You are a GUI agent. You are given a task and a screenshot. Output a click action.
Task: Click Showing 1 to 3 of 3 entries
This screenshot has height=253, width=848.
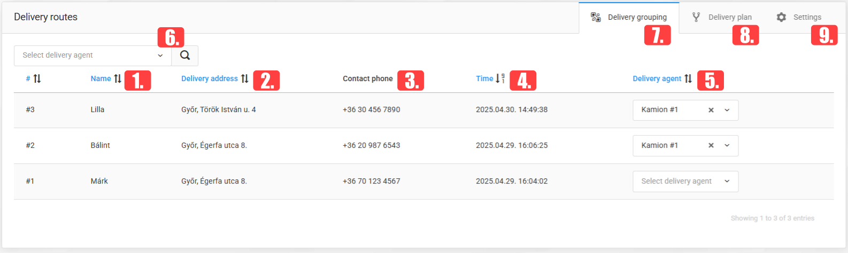(x=773, y=218)
